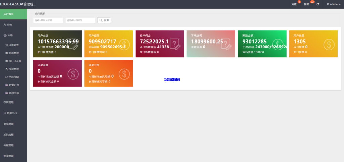344x162 pixels.
Task: Click the team leader account input field
Action: 48,20
